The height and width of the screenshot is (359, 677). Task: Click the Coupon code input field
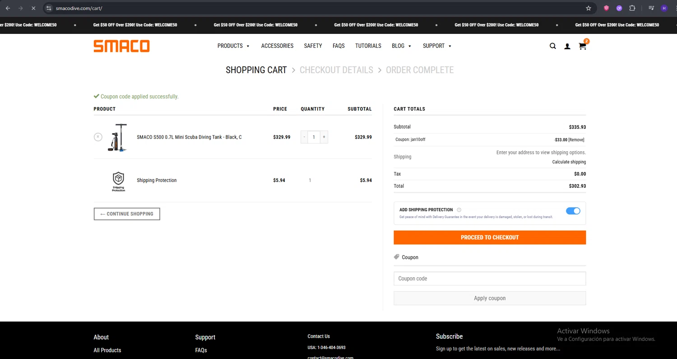tap(490, 279)
